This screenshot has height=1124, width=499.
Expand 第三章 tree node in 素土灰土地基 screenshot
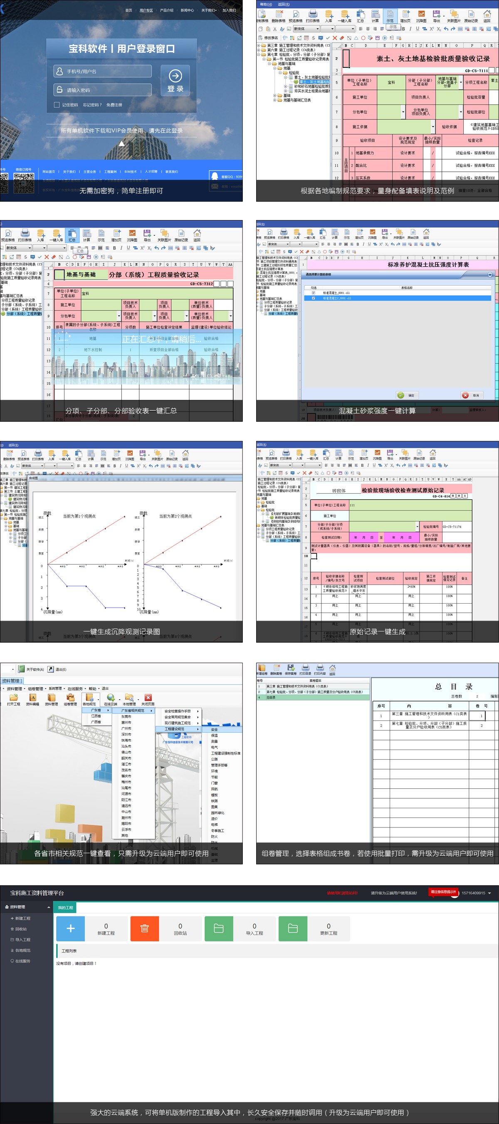(x=258, y=45)
